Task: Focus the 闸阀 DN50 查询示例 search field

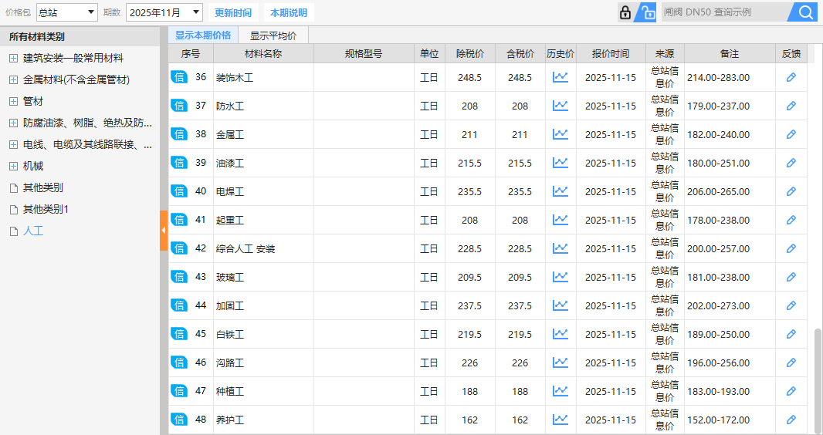Action: tap(724, 12)
